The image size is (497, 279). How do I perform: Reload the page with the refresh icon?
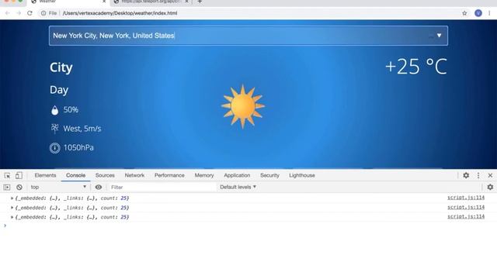[30, 13]
